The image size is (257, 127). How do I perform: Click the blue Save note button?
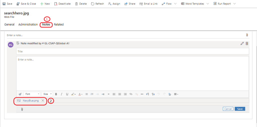click(x=240, y=109)
